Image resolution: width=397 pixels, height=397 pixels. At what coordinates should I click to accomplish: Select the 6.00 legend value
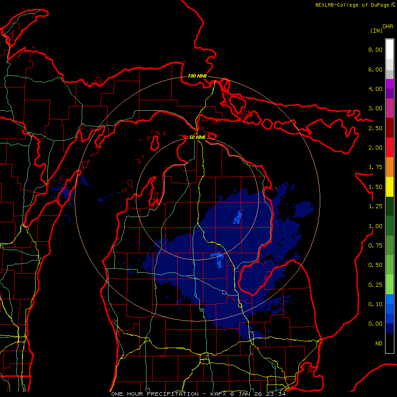375,69
